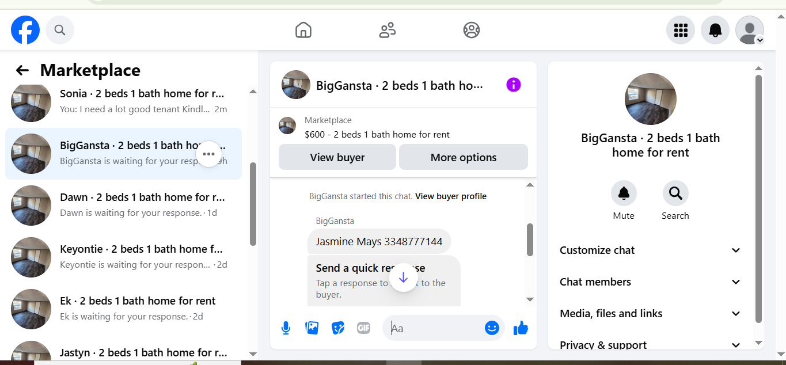Open options ellipsis on BigGansta conversation
Image resolution: width=786 pixels, height=365 pixels.
pyautogui.click(x=208, y=154)
